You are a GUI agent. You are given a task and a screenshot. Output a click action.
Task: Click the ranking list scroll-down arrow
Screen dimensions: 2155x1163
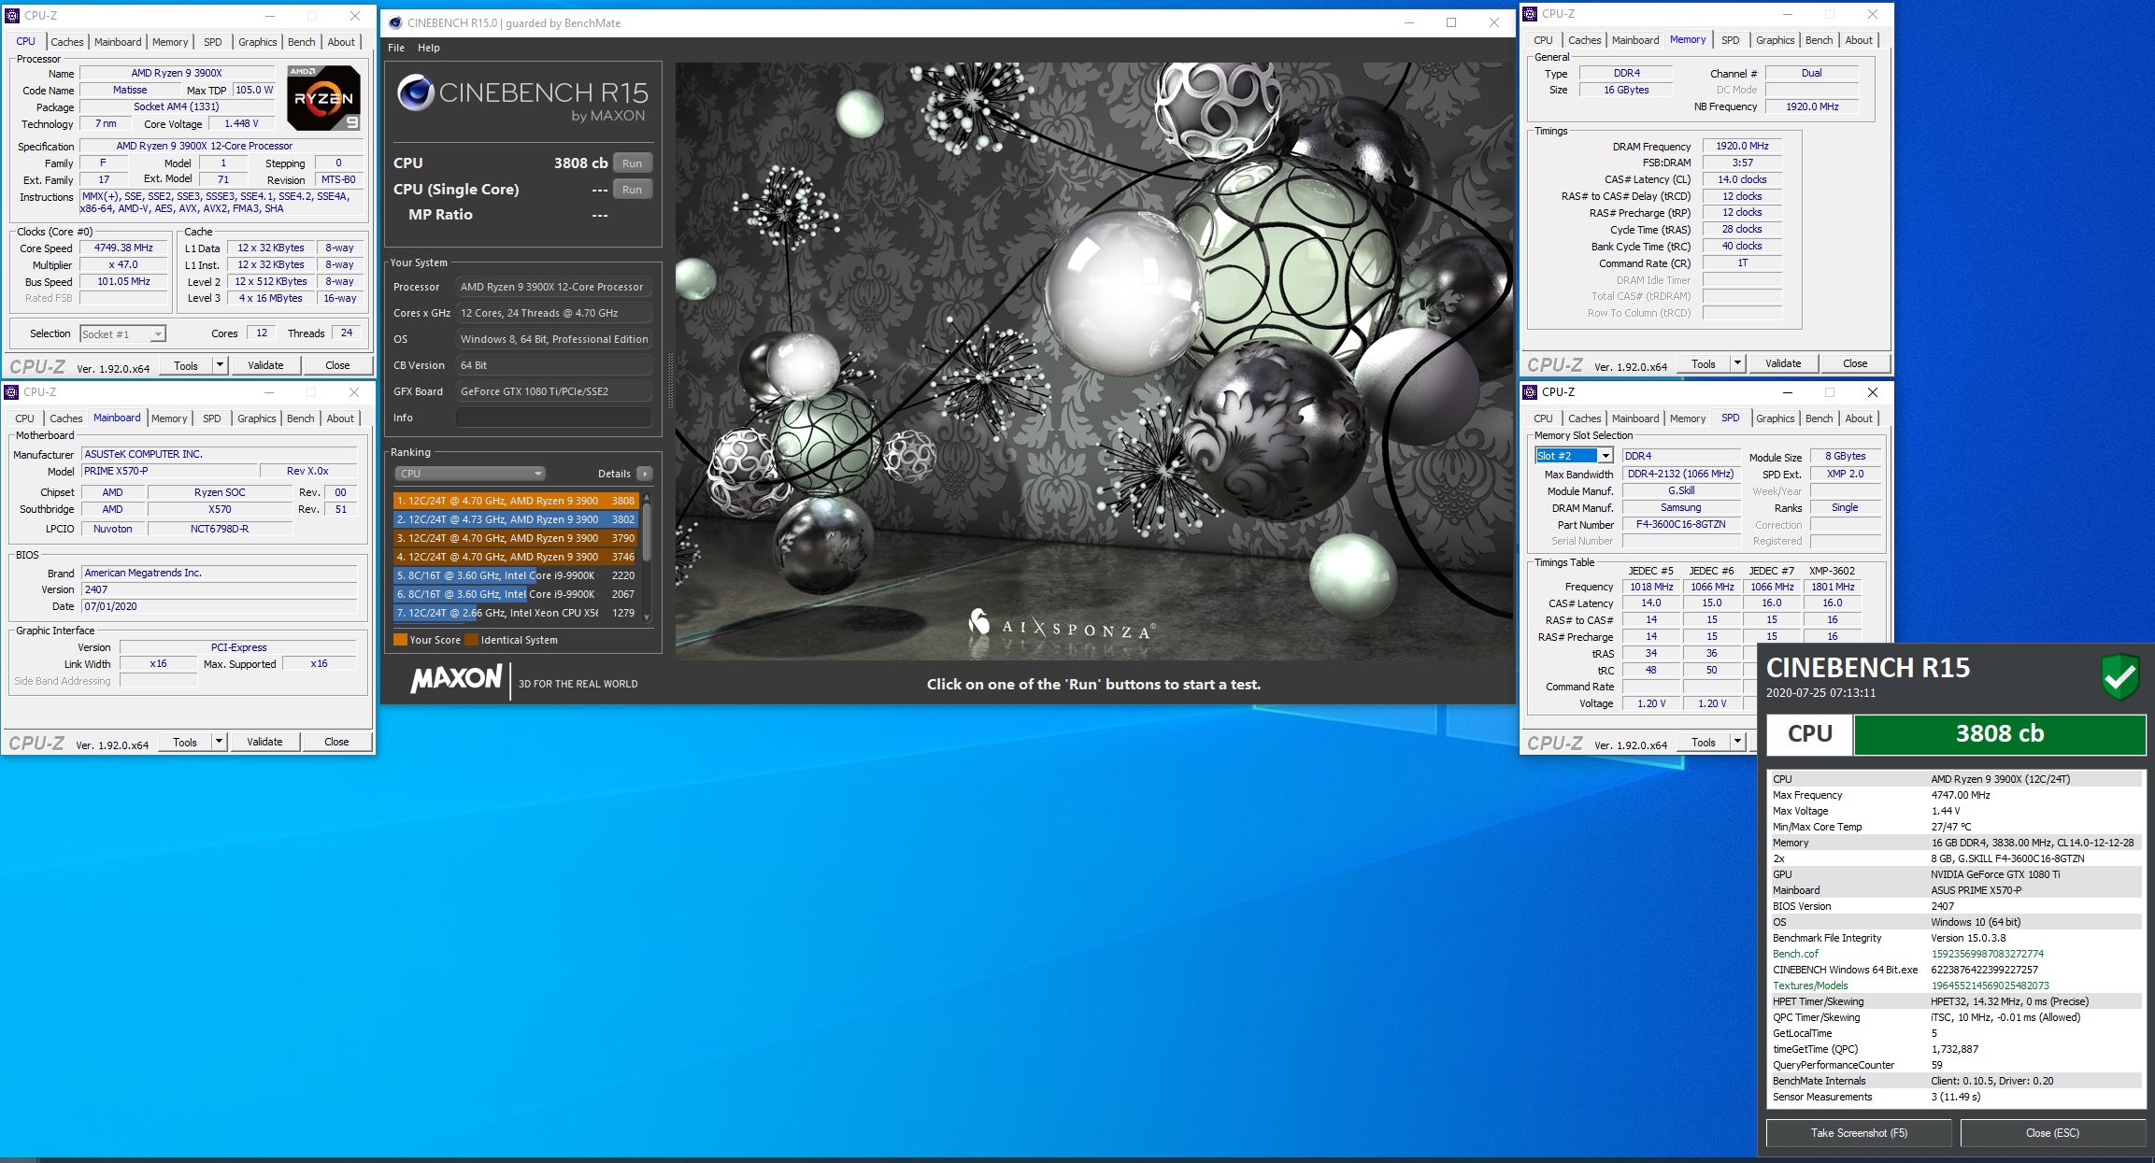click(x=646, y=617)
